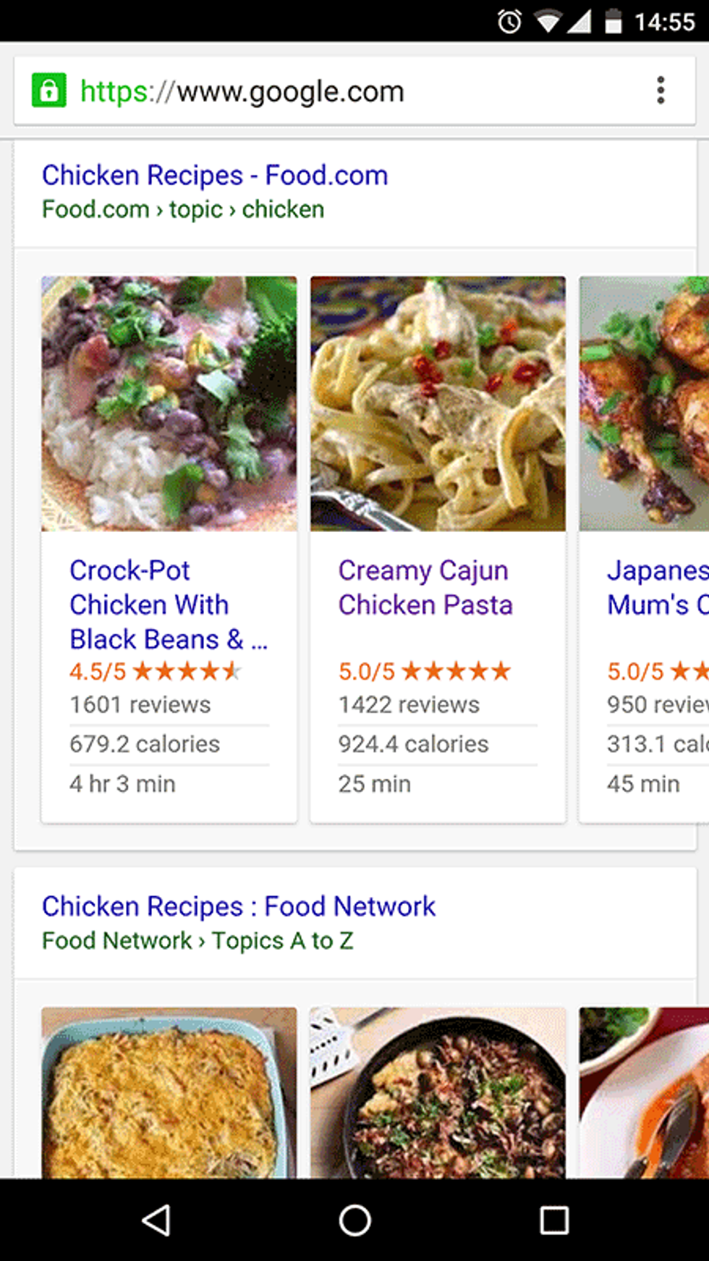The height and width of the screenshot is (1261, 709).
Task: Tap the Crock-Pot chicken and rice photo
Action: click(x=169, y=403)
